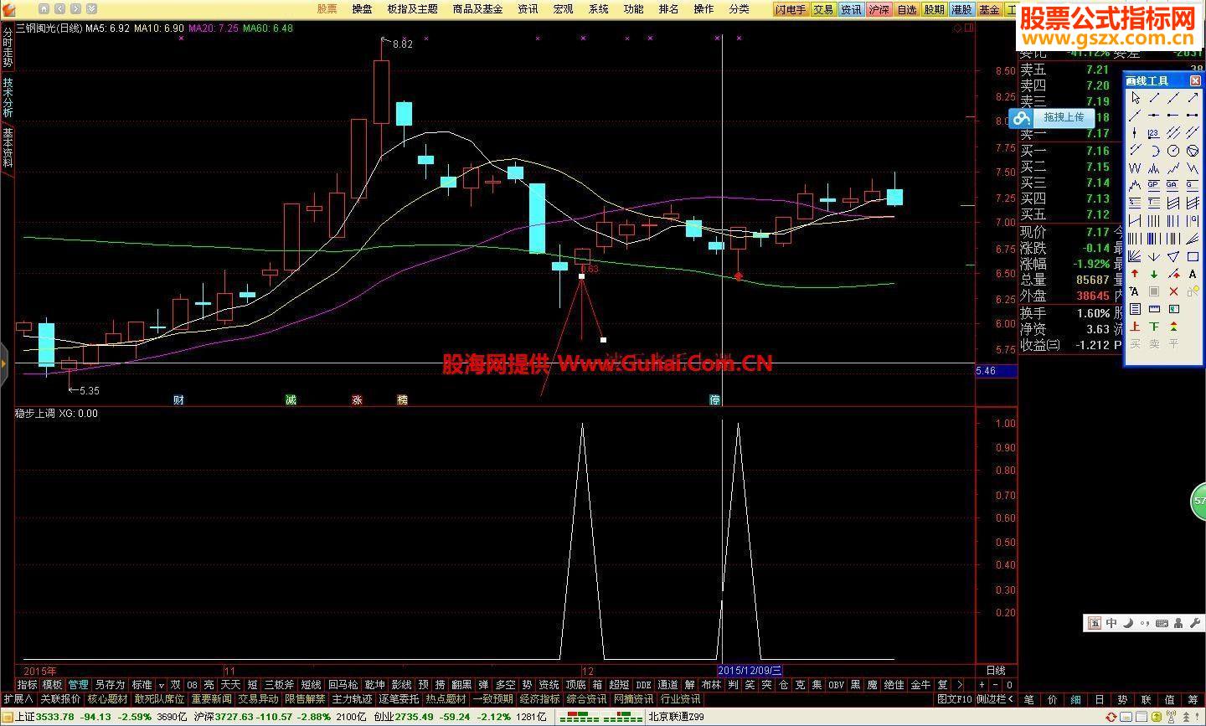
Task: Switch to the 基本资料 side tab
Action: tap(8, 148)
